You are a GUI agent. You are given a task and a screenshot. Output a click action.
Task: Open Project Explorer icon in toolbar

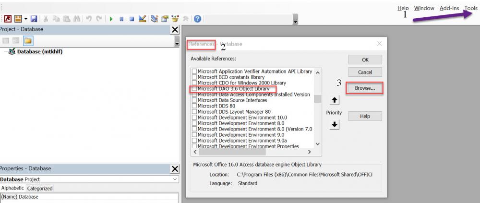point(155,19)
